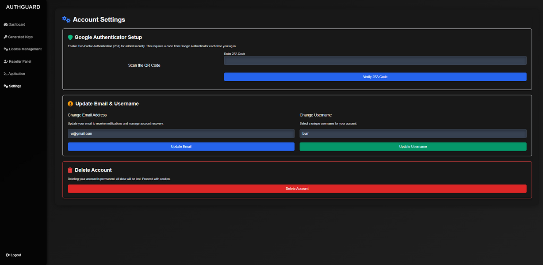Focus the Enter 2FA Code field

point(375,61)
